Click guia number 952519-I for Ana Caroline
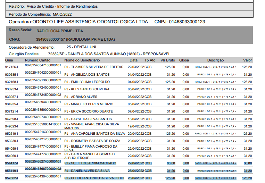Screen dimensions: 265x183 (11, 134)
